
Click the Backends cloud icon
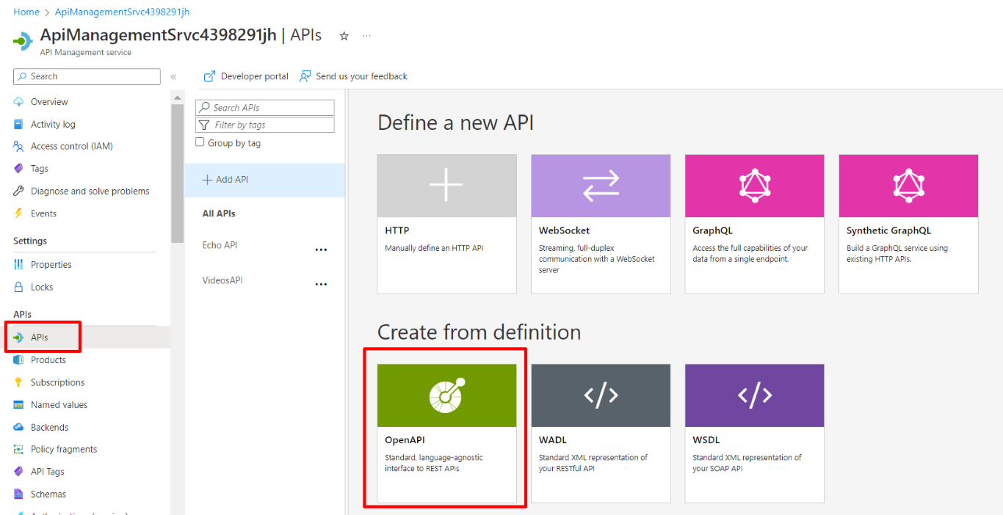[x=18, y=427]
